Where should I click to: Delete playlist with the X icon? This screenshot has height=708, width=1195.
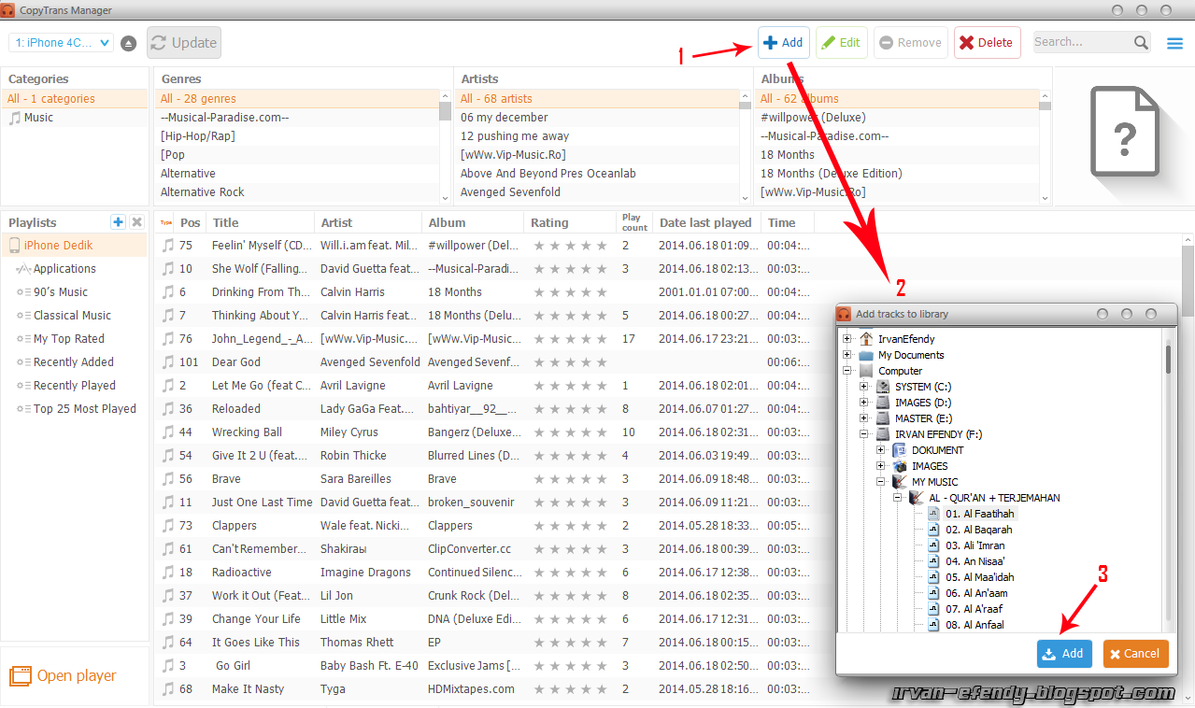coord(136,222)
